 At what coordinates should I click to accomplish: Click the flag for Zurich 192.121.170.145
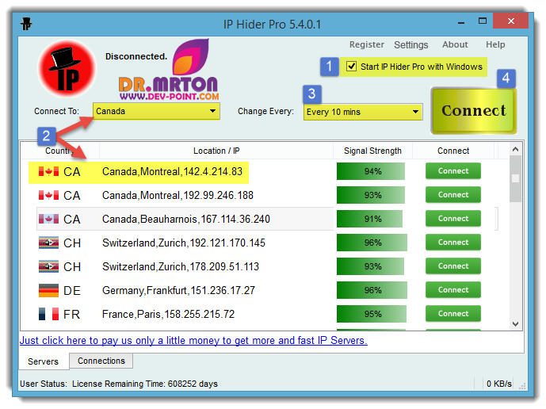click(x=48, y=243)
